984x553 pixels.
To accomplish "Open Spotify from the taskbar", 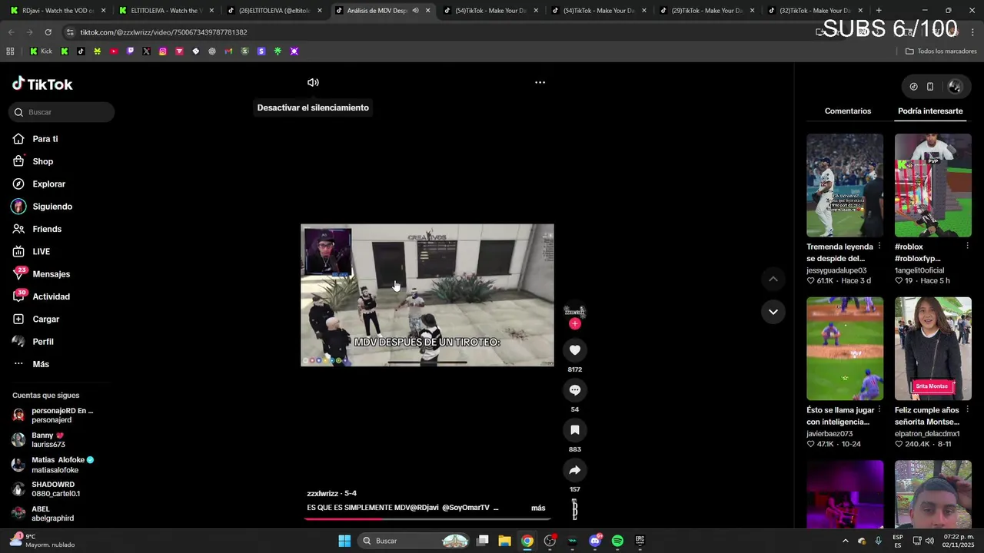I will tap(617, 541).
